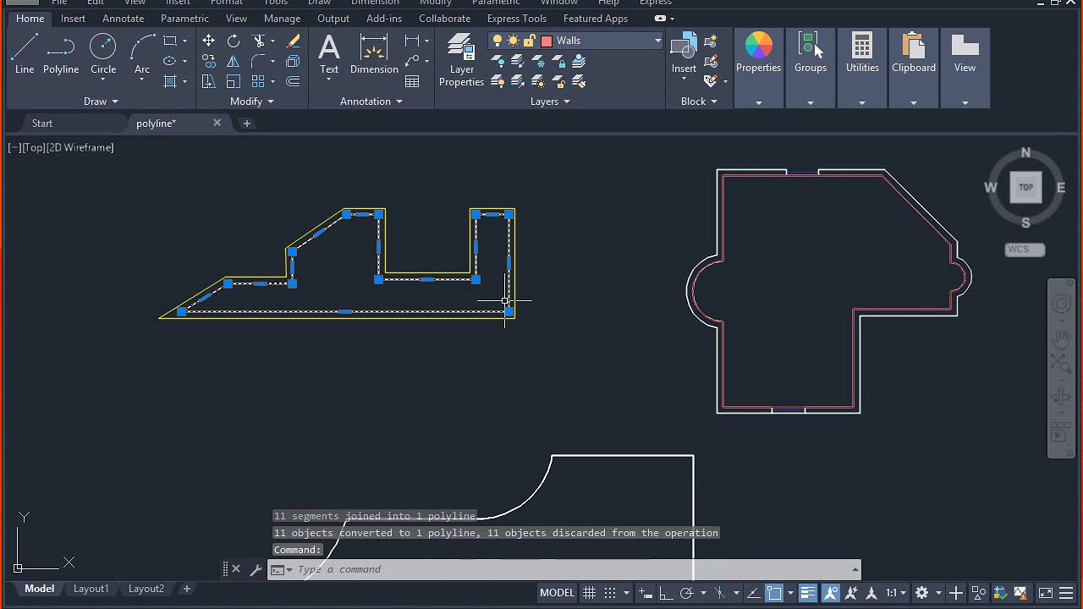Click the Move tool icon
Image resolution: width=1083 pixels, height=609 pixels.
208,41
